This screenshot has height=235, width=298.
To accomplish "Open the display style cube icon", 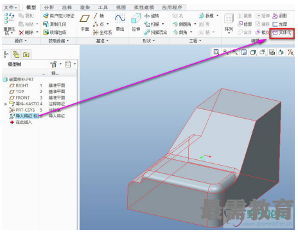I will tap(253, 52).
